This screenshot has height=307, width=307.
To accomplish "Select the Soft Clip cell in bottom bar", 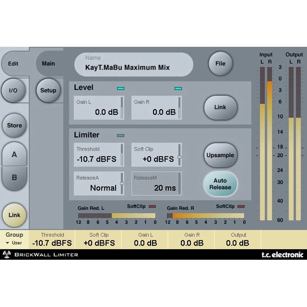I will pos(99,239).
